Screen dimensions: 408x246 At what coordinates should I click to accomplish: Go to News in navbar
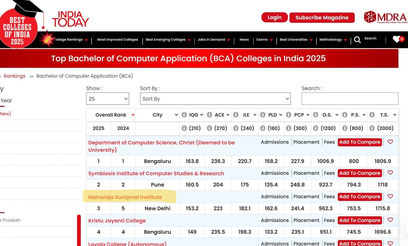(x=244, y=40)
